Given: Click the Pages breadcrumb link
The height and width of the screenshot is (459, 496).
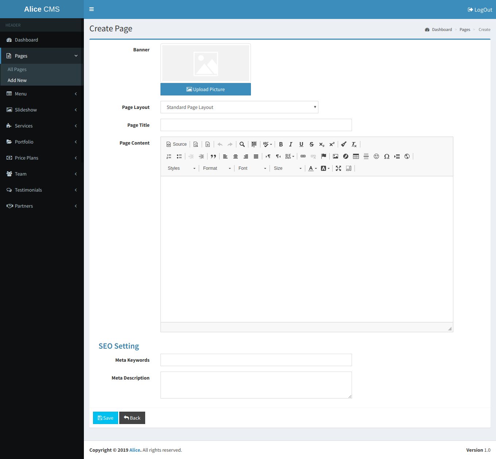Looking at the screenshot, I should [465, 30].
